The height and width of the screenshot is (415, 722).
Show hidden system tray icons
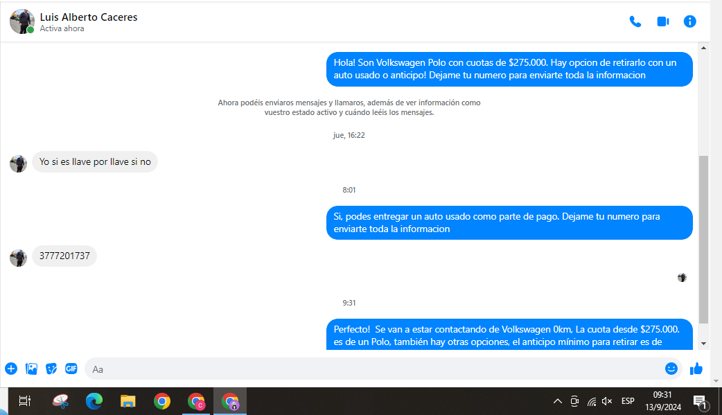[x=558, y=401]
